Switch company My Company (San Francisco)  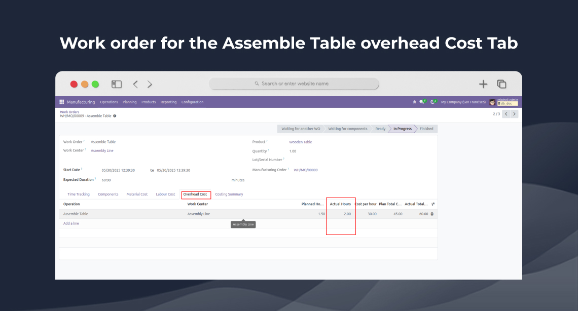tap(463, 102)
